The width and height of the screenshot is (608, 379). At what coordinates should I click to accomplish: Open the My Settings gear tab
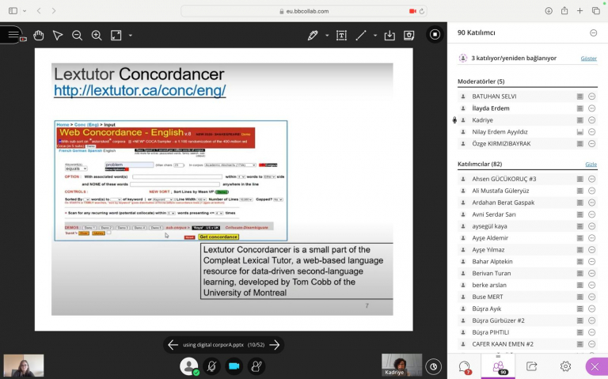point(565,366)
